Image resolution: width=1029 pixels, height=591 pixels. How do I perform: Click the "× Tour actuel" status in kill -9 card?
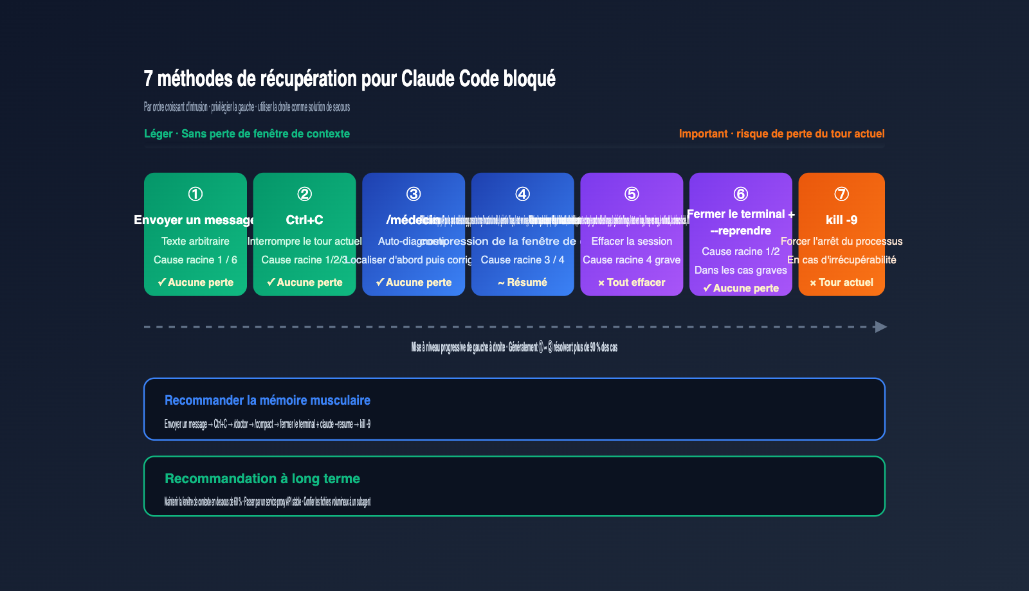(842, 282)
